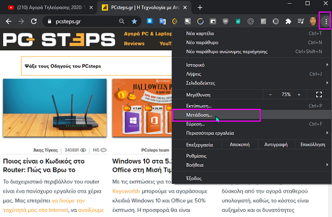Select Μετάδοση... menu item
This screenshot has width=332, height=217.
252,115
